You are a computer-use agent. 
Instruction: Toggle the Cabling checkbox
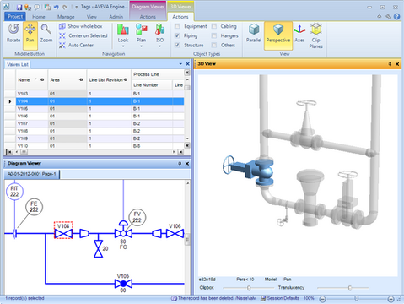point(214,26)
